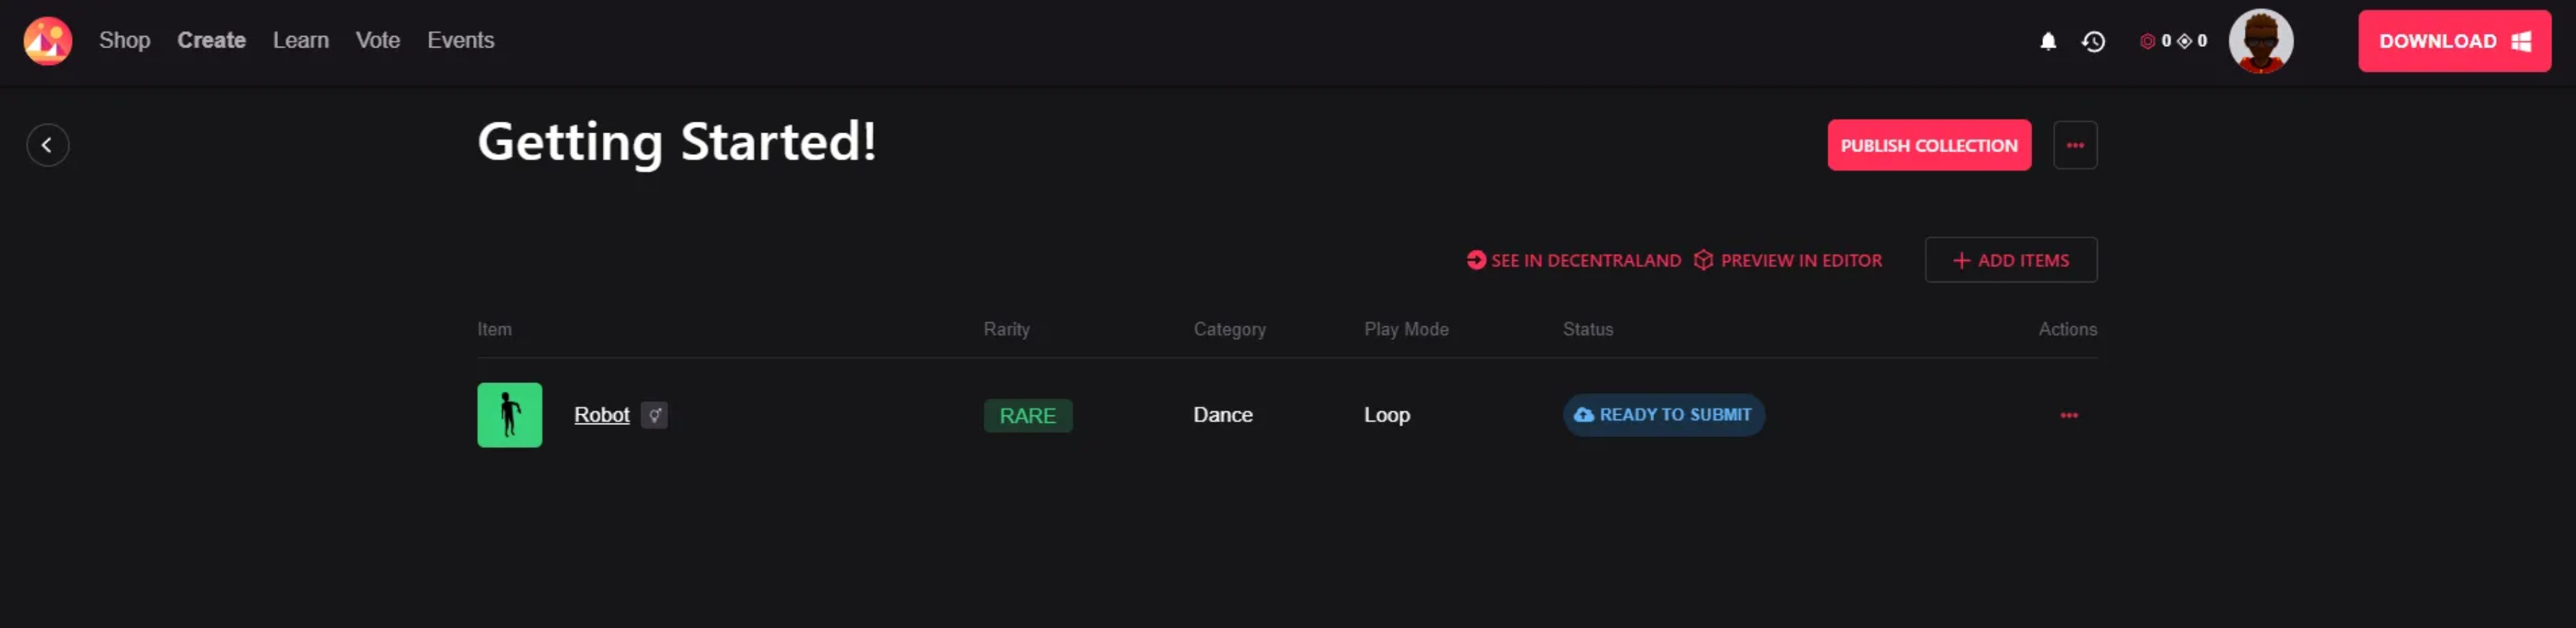Click the Decentraland logo icon
Screen dimensions: 2576x628
tap(47, 41)
